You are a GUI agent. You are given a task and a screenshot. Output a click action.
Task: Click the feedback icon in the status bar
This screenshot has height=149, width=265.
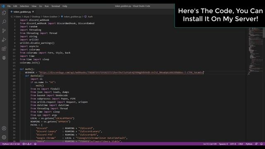(256, 144)
